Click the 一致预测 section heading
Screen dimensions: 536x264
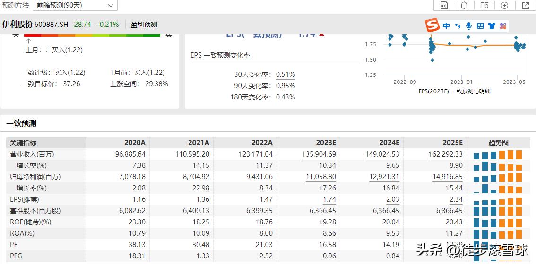pyautogui.click(x=21, y=124)
